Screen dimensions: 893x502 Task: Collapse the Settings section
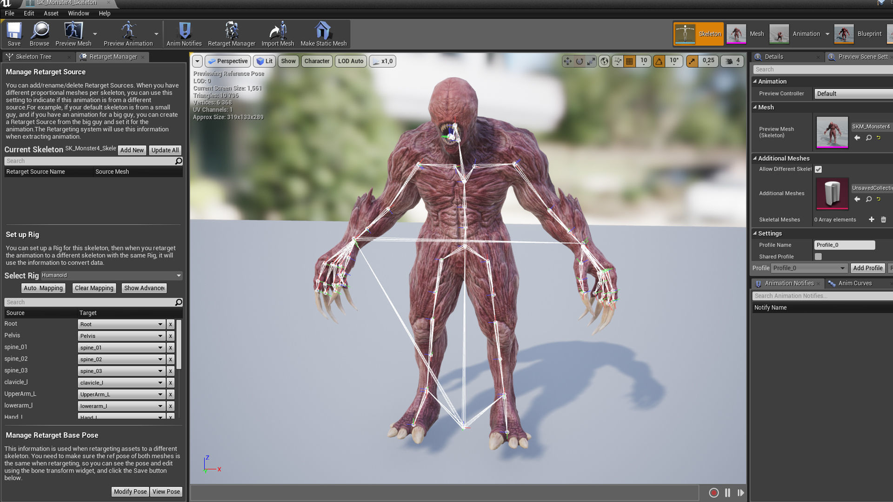click(x=755, y=234)
